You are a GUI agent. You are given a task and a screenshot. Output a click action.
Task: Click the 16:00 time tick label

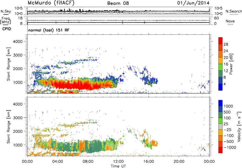[149, 162]
